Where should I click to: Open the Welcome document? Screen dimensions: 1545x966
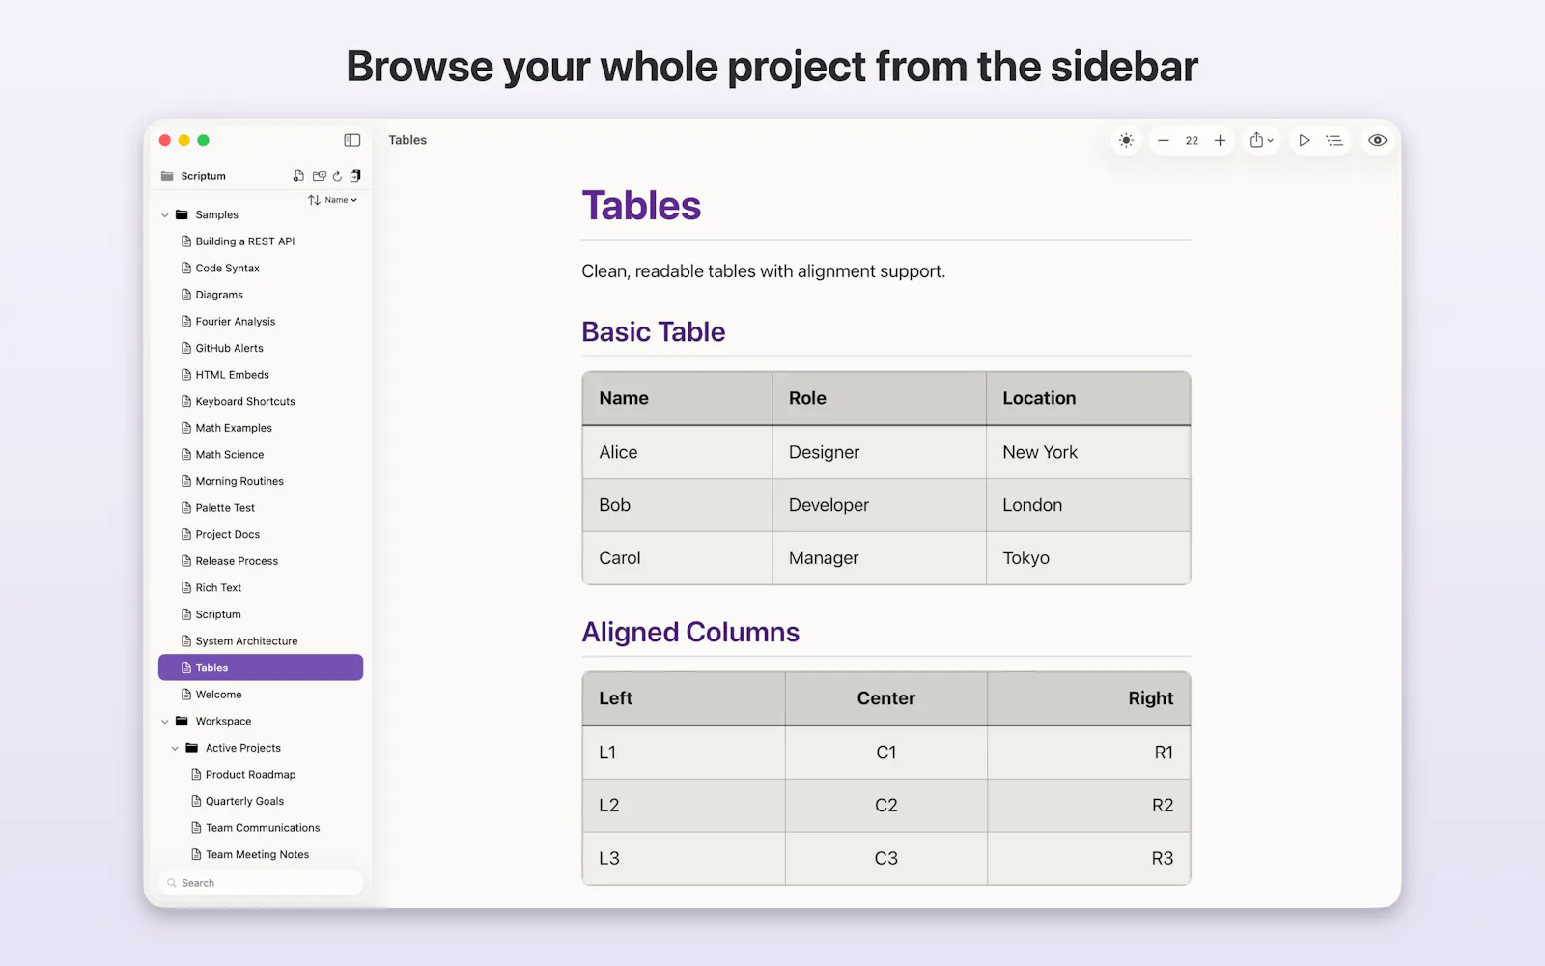pos(261,695)
